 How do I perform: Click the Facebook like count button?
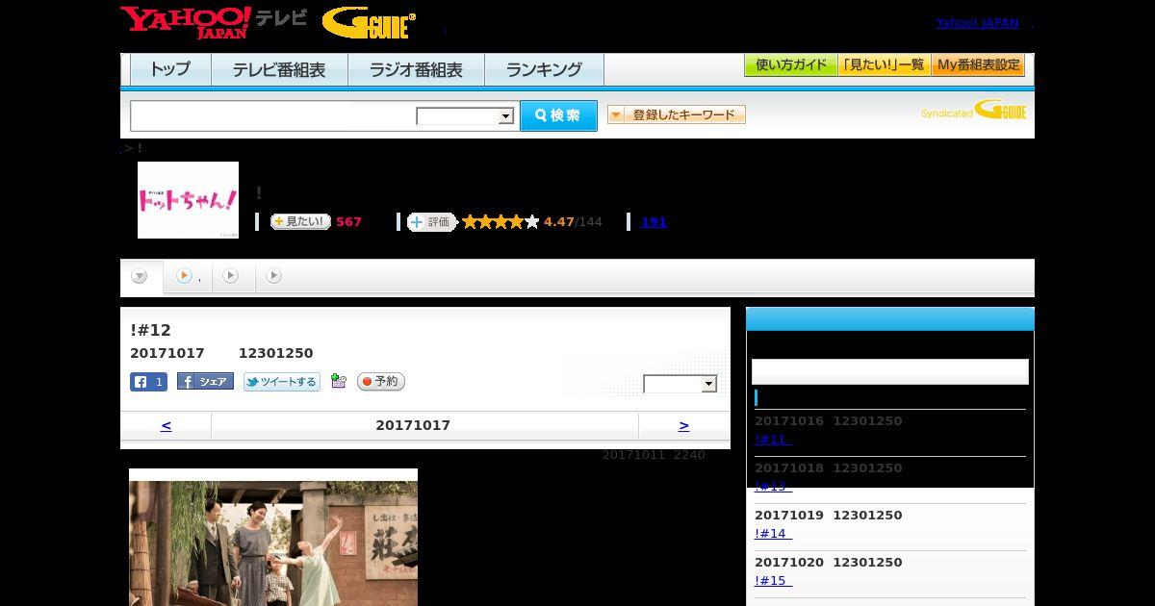[x=148, y=382]
